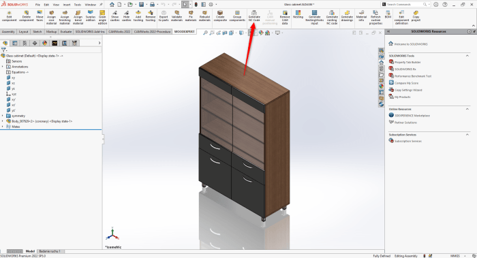The height and width of the screenshot is (258, 477).
Task: Pin the SOLIDWORKS menu bar
Action: 101,5
